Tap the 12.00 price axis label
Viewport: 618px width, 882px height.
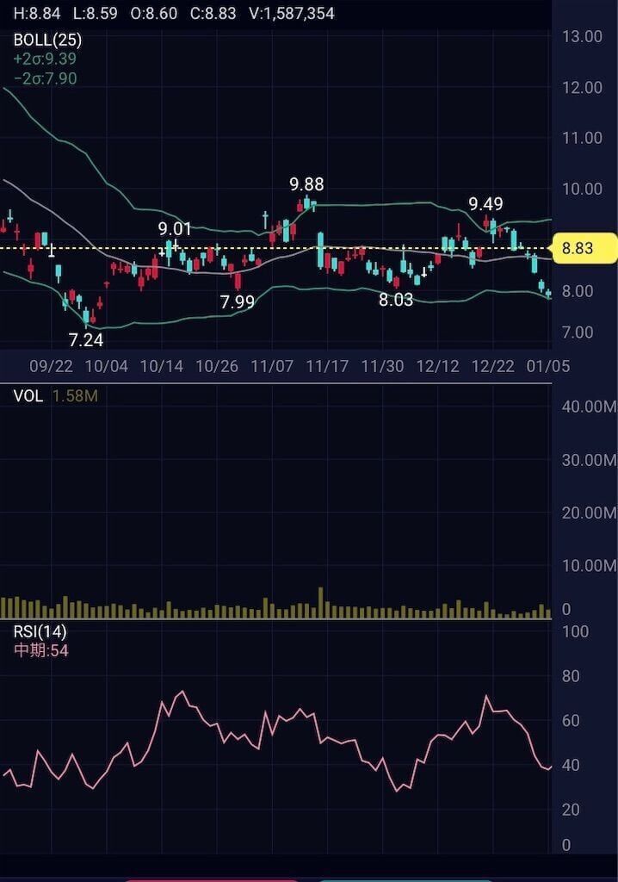coord(582,87)
